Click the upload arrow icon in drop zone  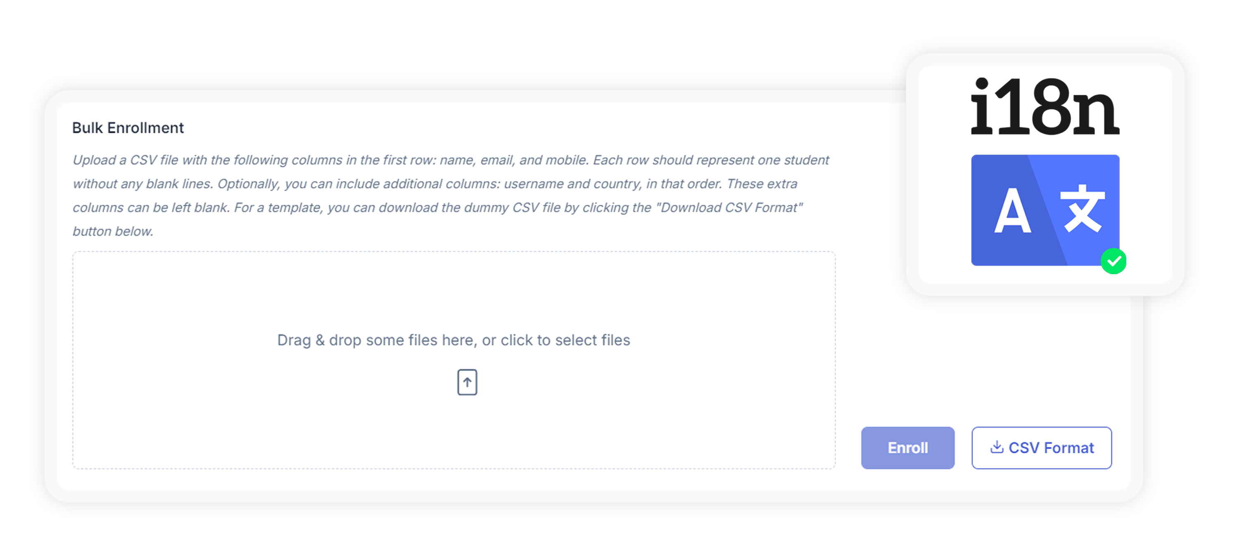point(467,382)
